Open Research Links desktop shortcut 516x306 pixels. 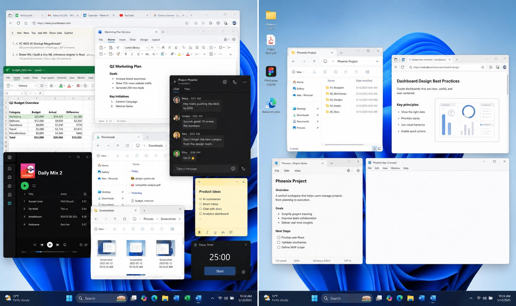click(x=271, y=105)
